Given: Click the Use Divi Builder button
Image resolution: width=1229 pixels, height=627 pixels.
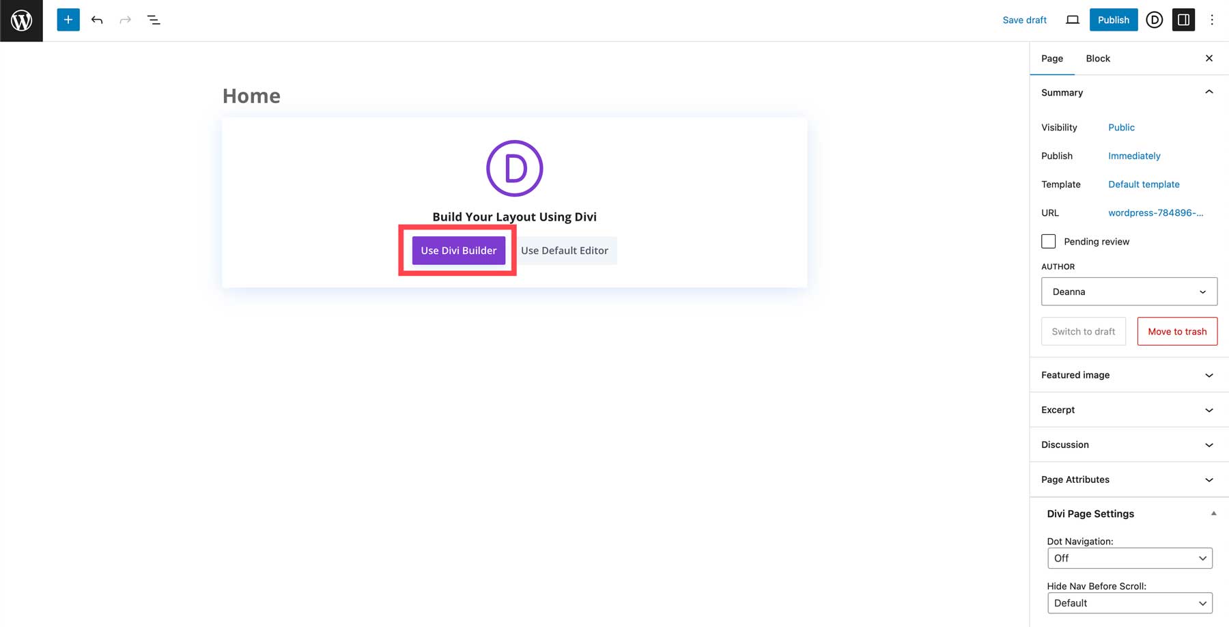Looking at the screenshot, I should [458, 250].
